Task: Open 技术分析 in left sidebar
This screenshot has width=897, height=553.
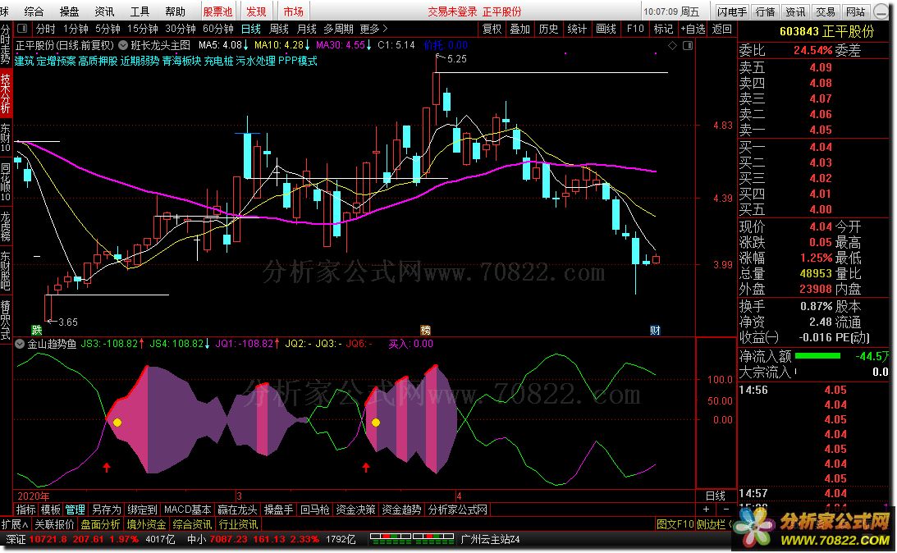Action: click(6, 94)
